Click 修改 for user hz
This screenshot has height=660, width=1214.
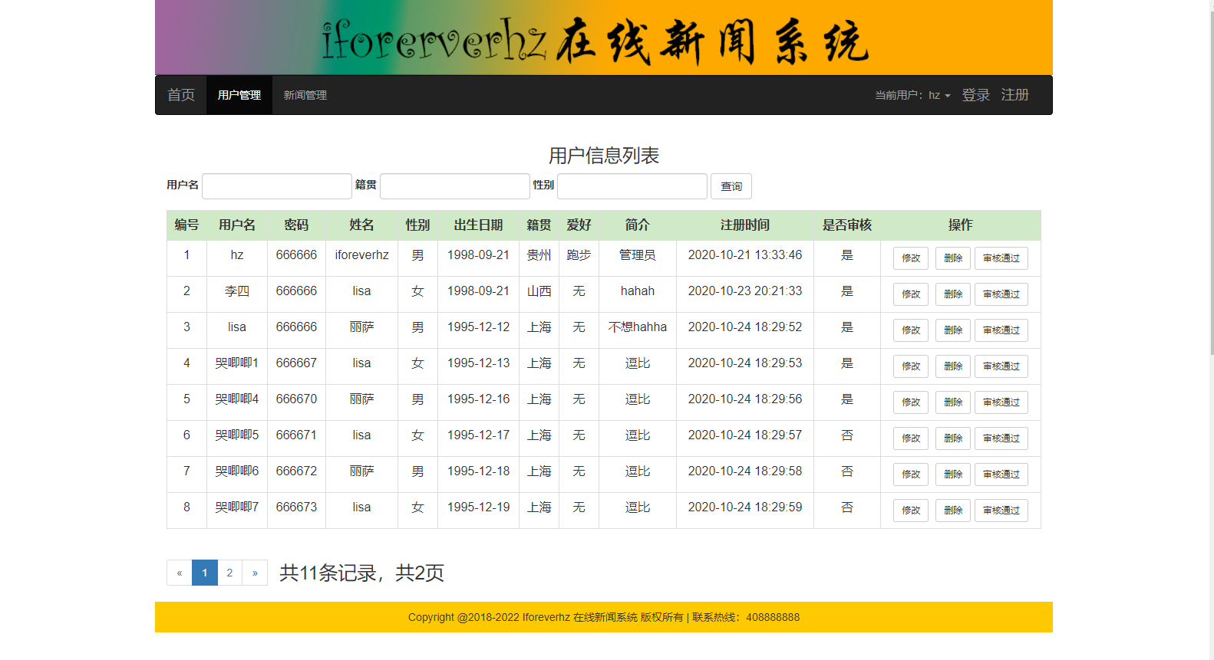(911, 258)
